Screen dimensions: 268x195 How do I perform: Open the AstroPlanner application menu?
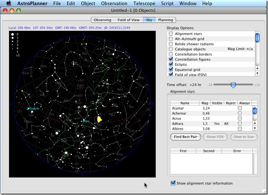pos(32,3)
